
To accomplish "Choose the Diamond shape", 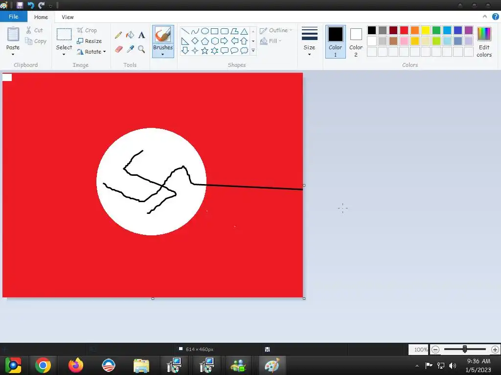I will click(195, 41).
